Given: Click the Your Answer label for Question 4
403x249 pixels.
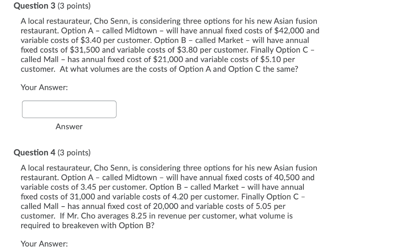Looking at the screenshot, I should point(44,244).
